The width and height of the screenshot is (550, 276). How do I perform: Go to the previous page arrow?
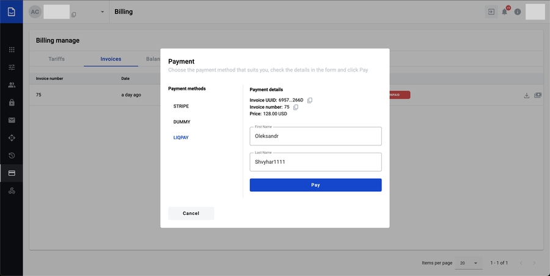[521, 263]
